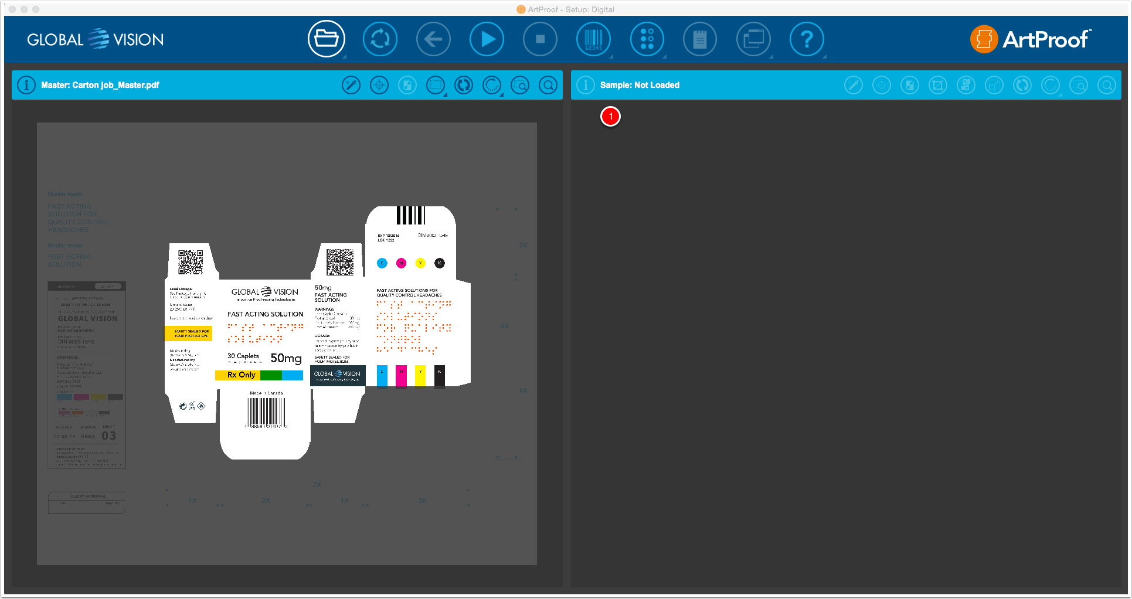
Task: Click the cyan C color circle on carton
Action: point(382,263)
